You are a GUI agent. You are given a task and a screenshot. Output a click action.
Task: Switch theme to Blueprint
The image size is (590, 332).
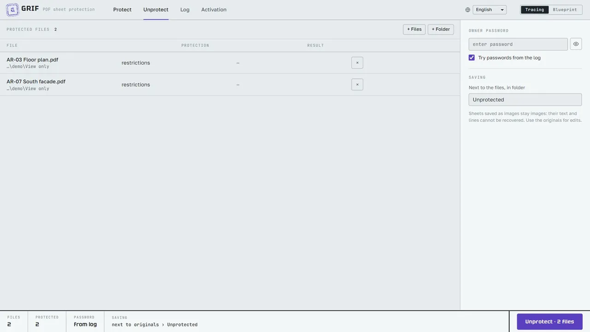(565, 10)
